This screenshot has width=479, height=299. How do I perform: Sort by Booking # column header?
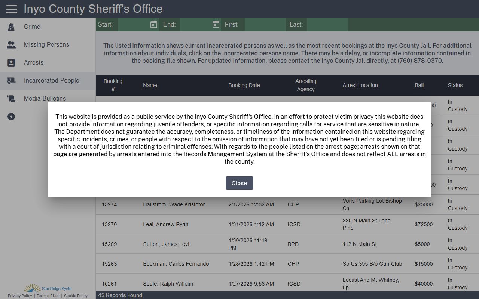(113, 85)
